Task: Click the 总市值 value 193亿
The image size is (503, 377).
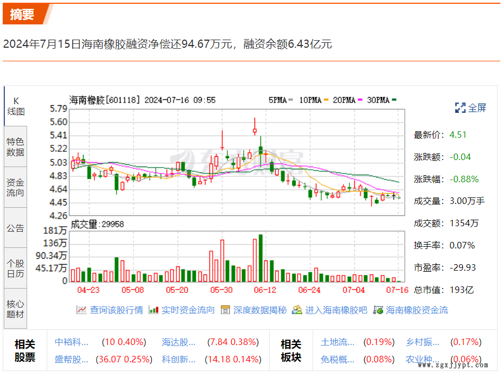Action: [x=462, y=290]
